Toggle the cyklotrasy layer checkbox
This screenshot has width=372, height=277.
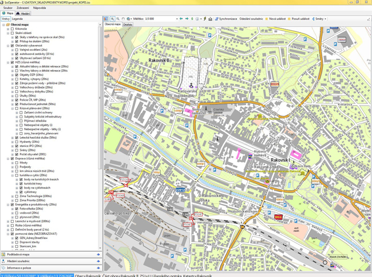tap(21, 192)
